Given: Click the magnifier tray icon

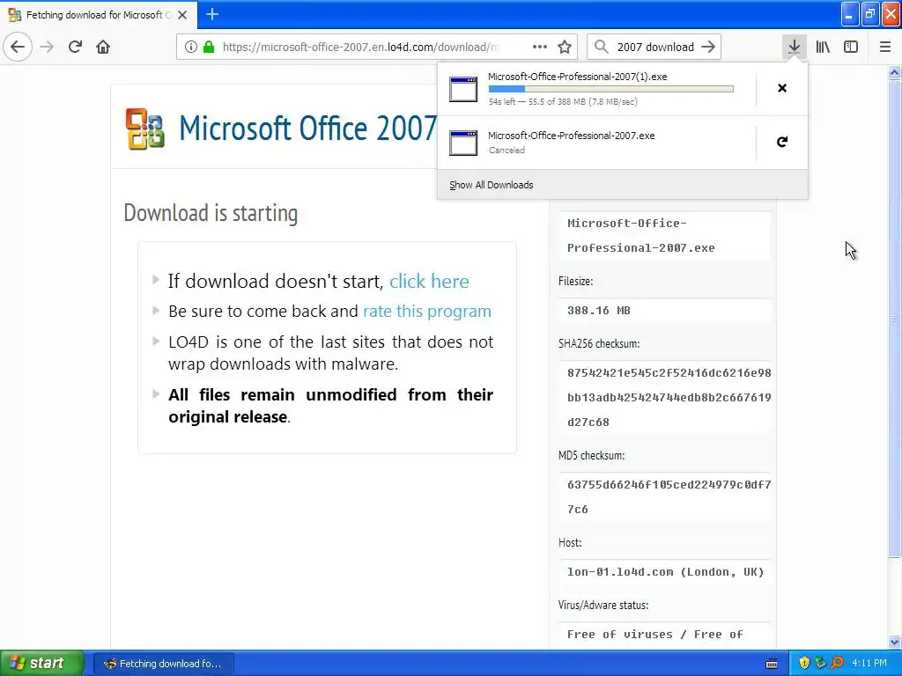Looking at the screenshot, I should (x=837, y=663).
